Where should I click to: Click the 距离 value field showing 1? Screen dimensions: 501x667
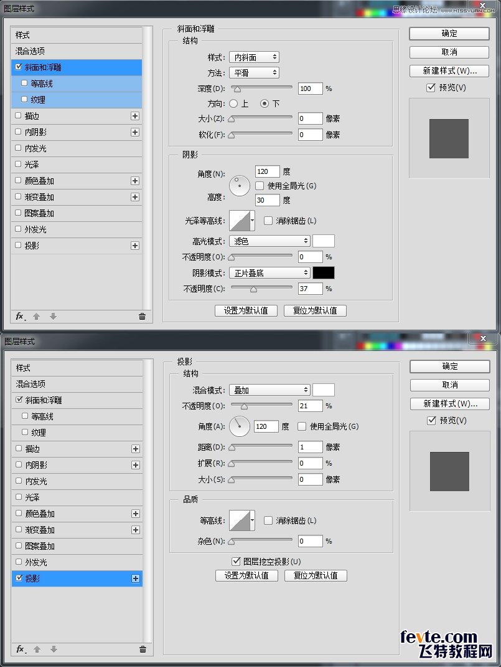coord(310,447)
